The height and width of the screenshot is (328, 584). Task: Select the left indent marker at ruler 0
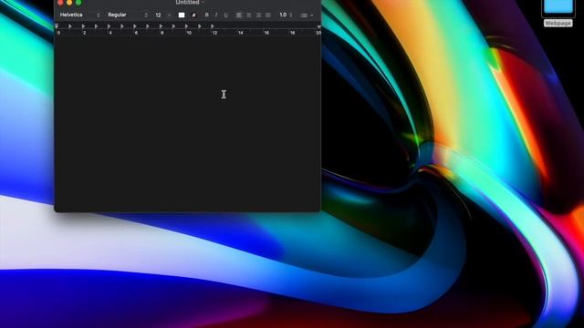coord(57,26)
